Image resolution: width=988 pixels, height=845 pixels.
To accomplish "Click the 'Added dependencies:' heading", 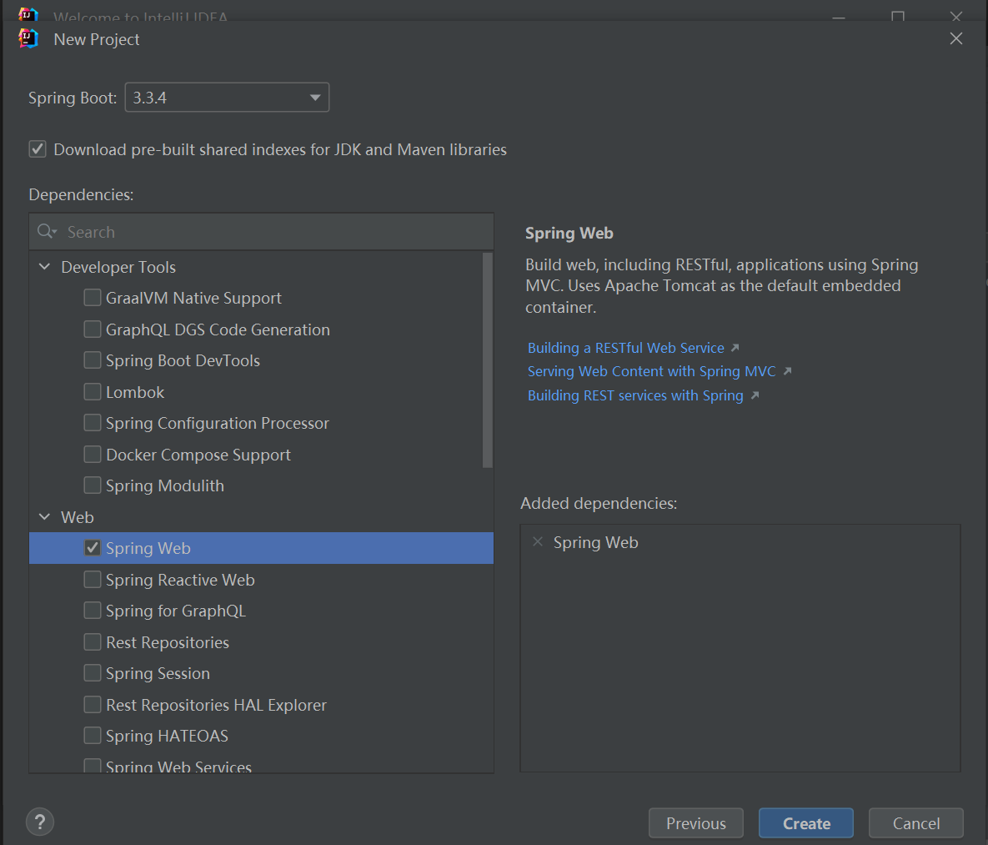I will pos(599,503).
